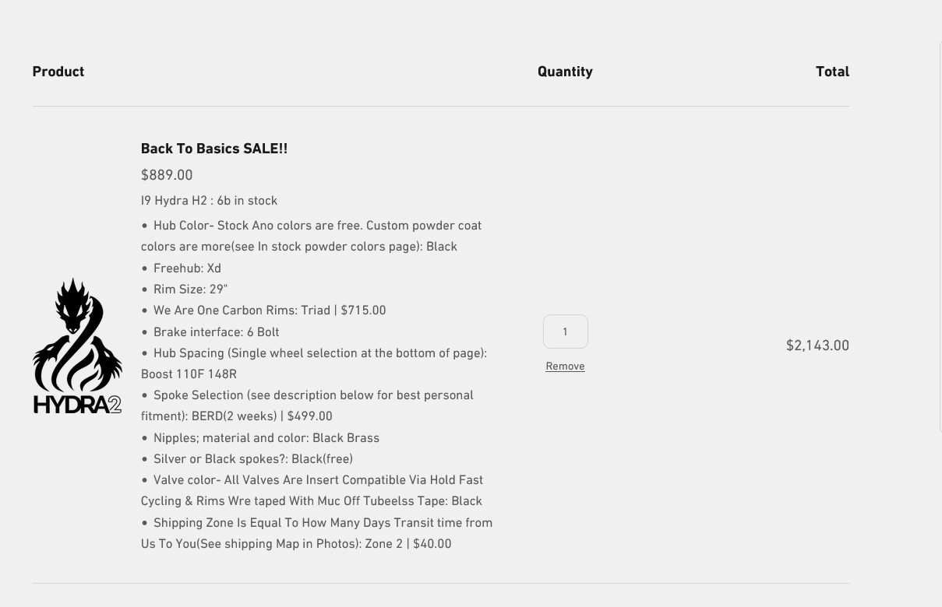Remove the item from the cart
Viewport: 942px width, 607px height.
pyautogui.click(x=565, y=366)
